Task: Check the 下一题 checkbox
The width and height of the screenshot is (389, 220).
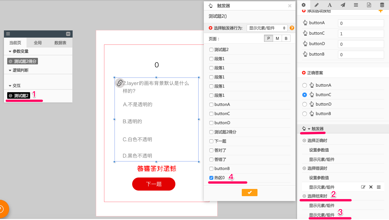Action: (211, 141)
